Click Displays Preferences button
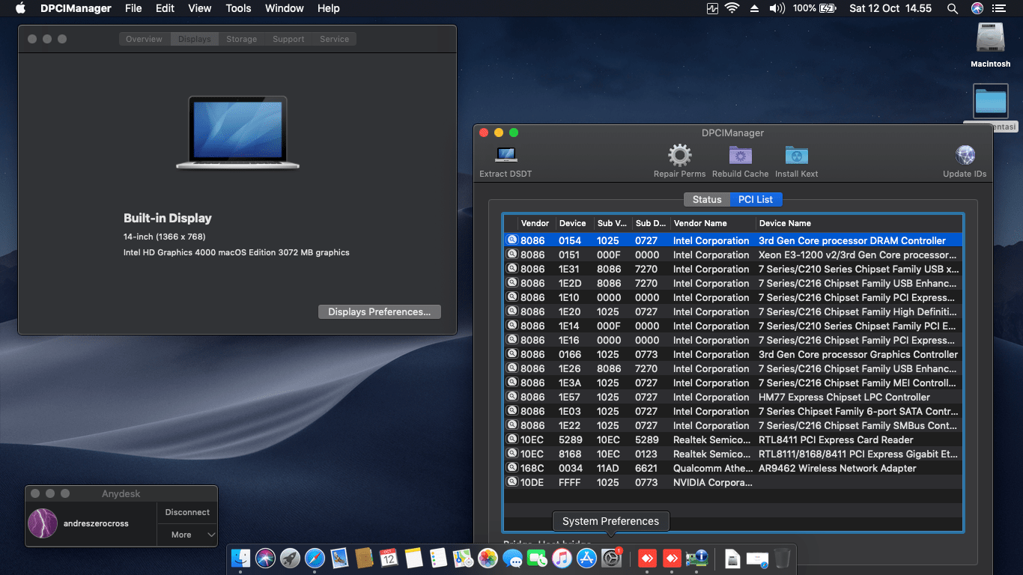This screenshot has width=1023, height=575. (380, 311)
